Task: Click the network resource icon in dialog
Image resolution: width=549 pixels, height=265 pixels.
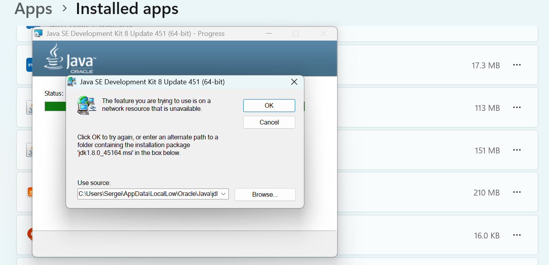Action: pos(87,105)
